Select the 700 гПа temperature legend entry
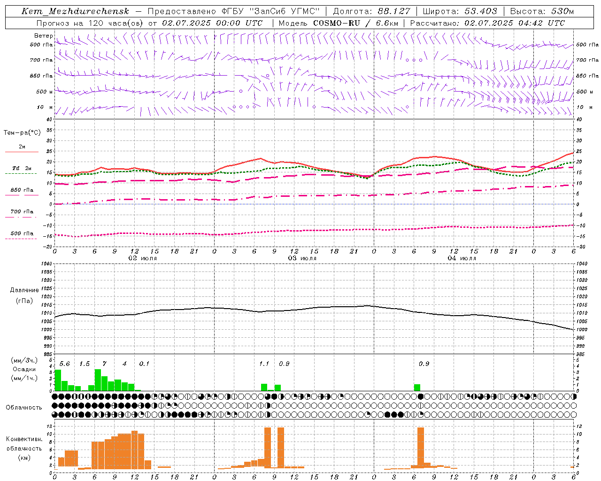Image resolution: width=601 pixels, height=481 pixels. 22,212
